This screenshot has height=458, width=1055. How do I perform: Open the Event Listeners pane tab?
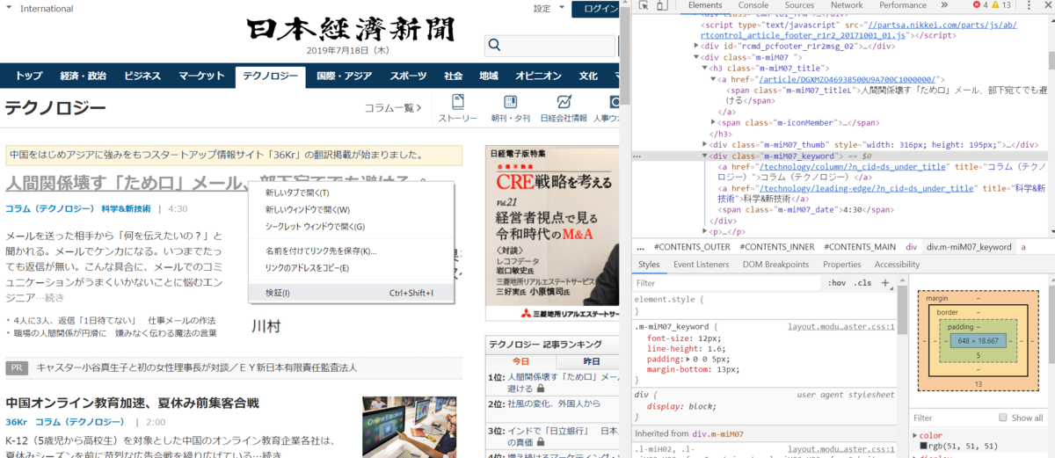[x=701, y=265]
